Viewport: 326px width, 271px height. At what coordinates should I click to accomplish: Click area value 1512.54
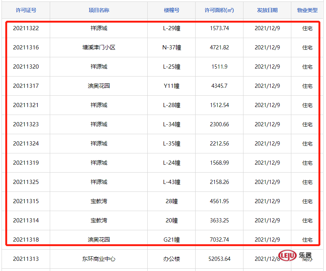tap(219, 105)
